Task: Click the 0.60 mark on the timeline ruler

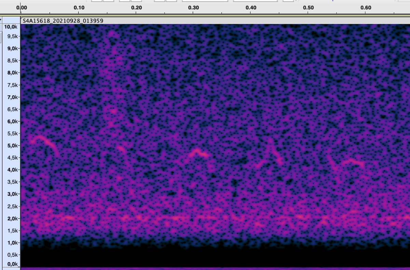Action: tap(366, 8)
